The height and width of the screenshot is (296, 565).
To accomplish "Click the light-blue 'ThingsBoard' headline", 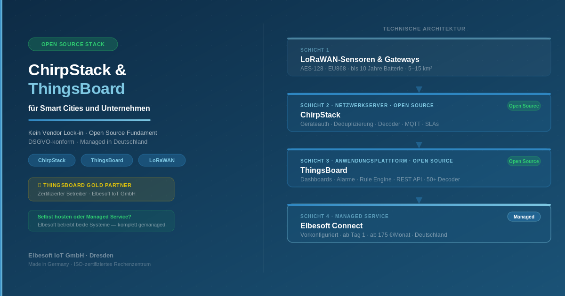I will pyautogui.click(x=77, y=88).
